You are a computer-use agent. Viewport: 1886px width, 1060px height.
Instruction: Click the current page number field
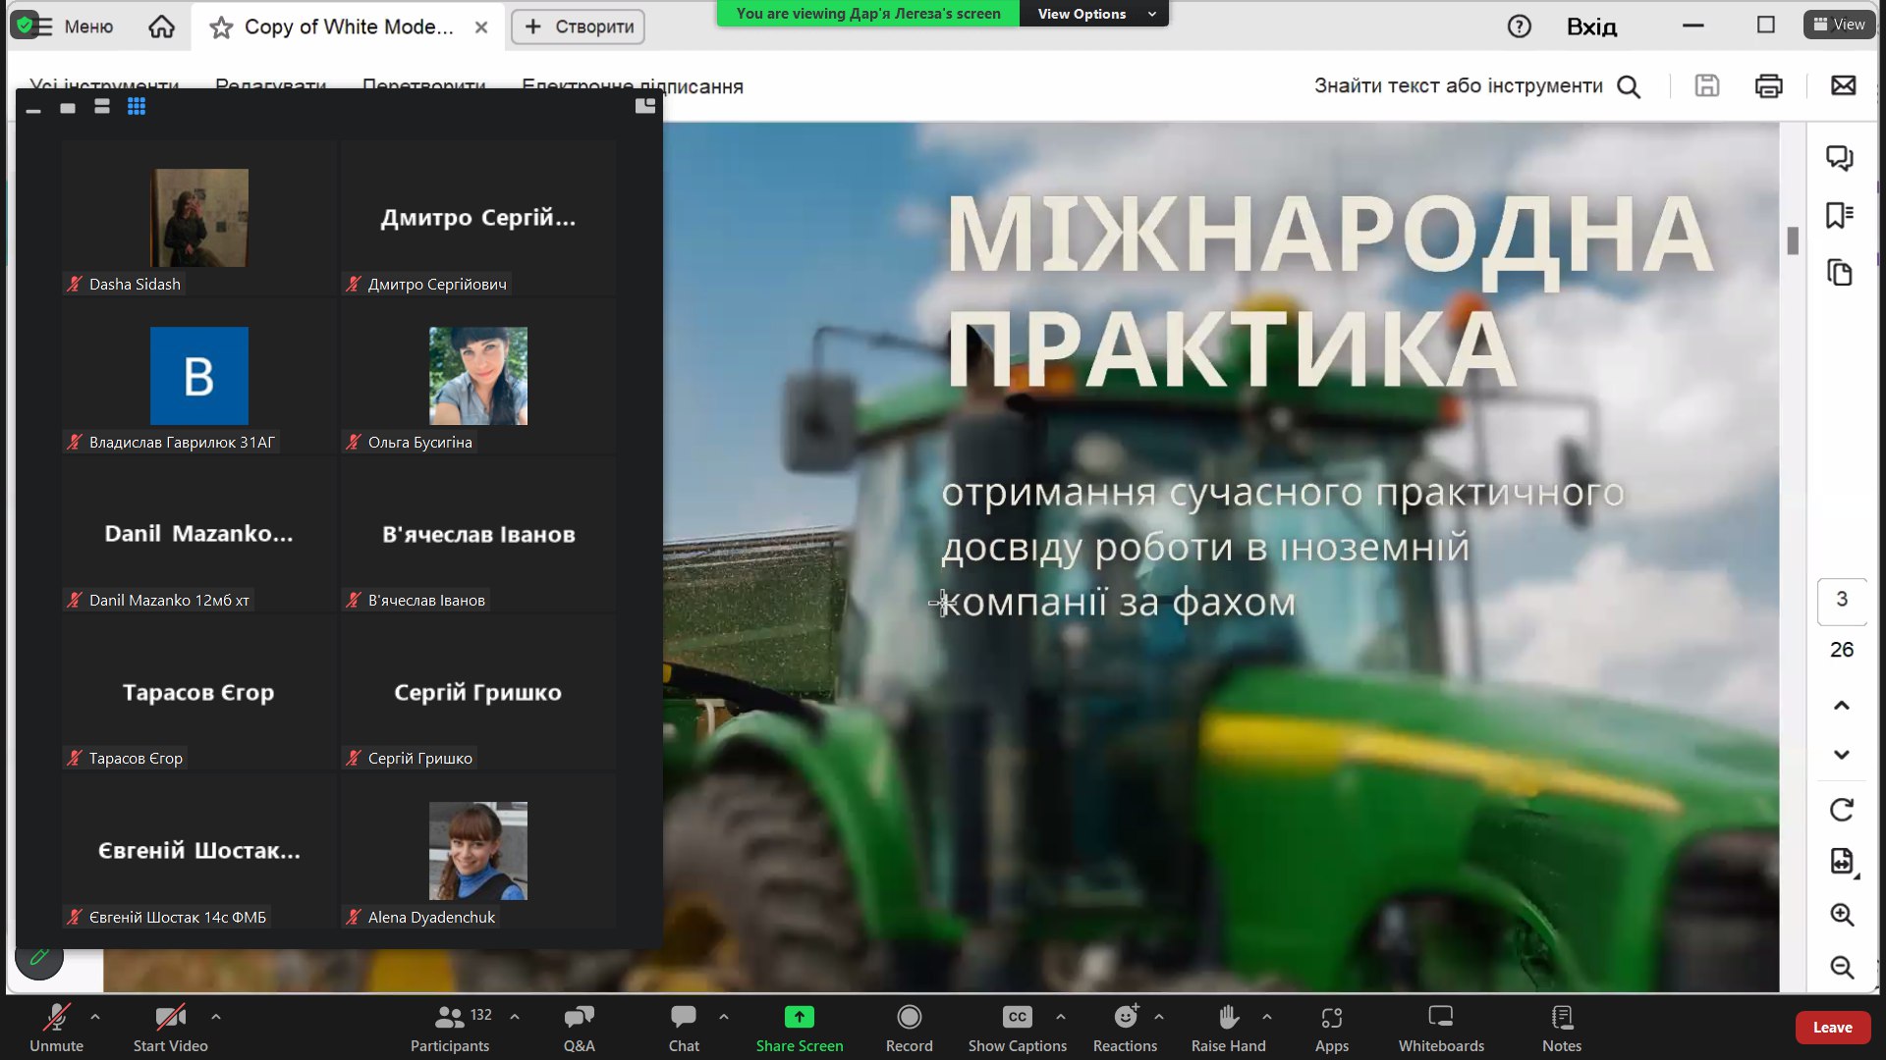(x=1842, y=600)
